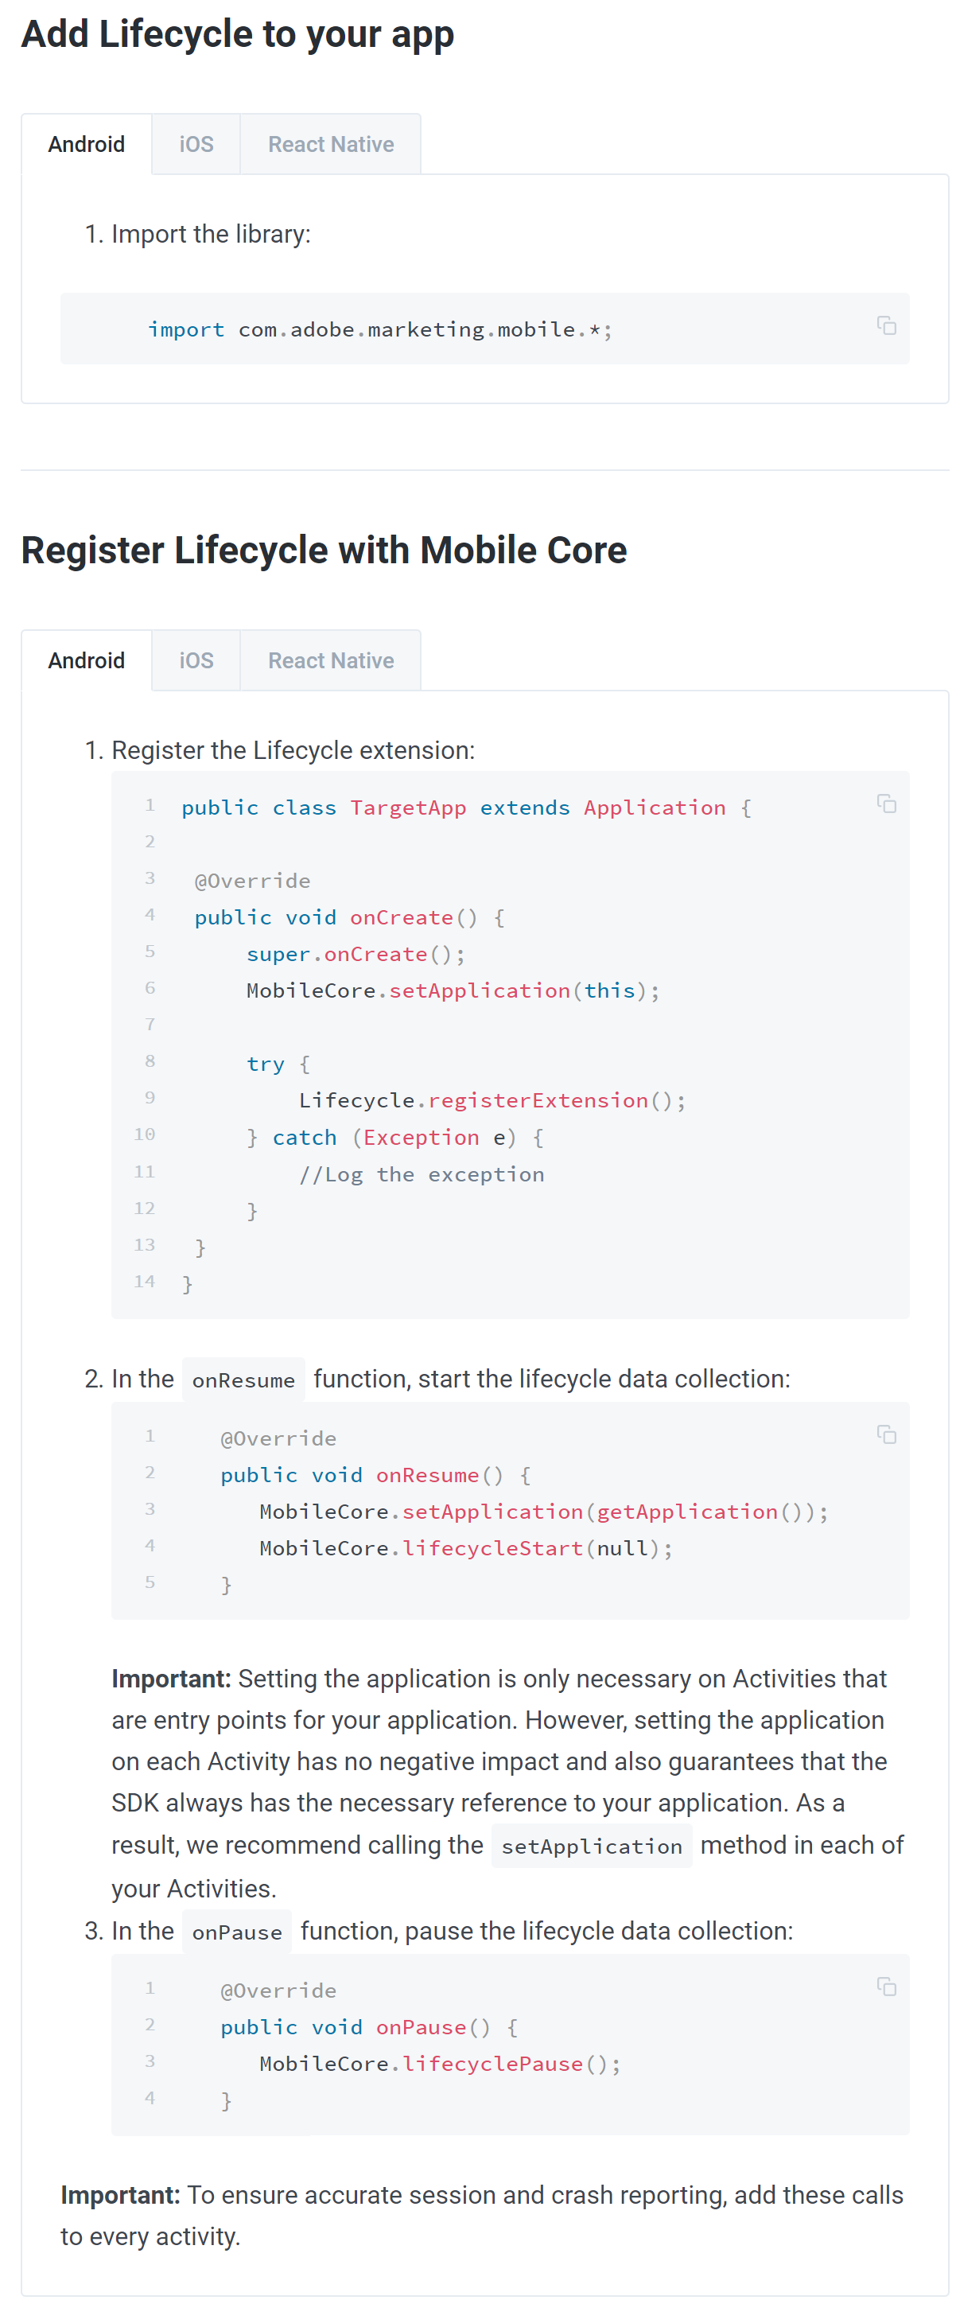The image size is (956, 2300).
Task: Select Android tab under Add Lifecycle
Action: point(87,145)
